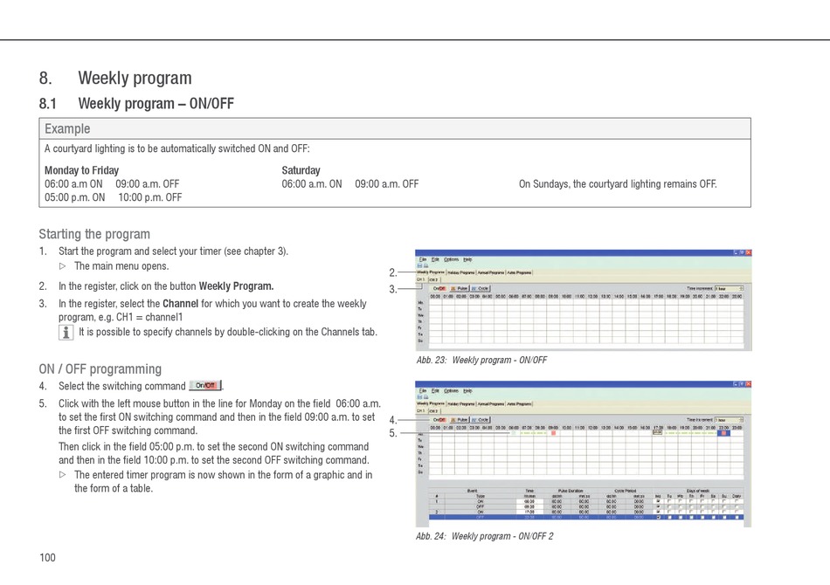The height and width of the screenshot is (585, 830).
Task: Choose the Cycle command in Abb. 23 window
Action: pyautogui.click(x=481, y=289)
